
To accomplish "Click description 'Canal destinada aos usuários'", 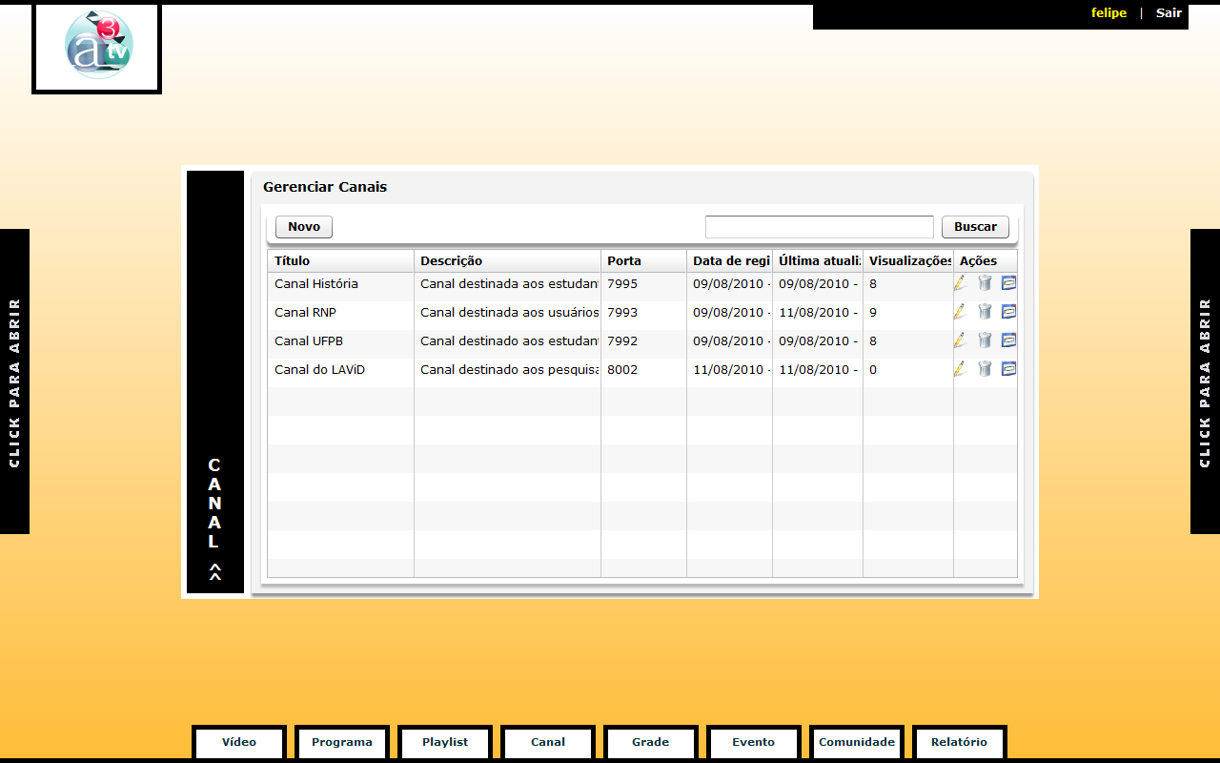I will [510, 313].
